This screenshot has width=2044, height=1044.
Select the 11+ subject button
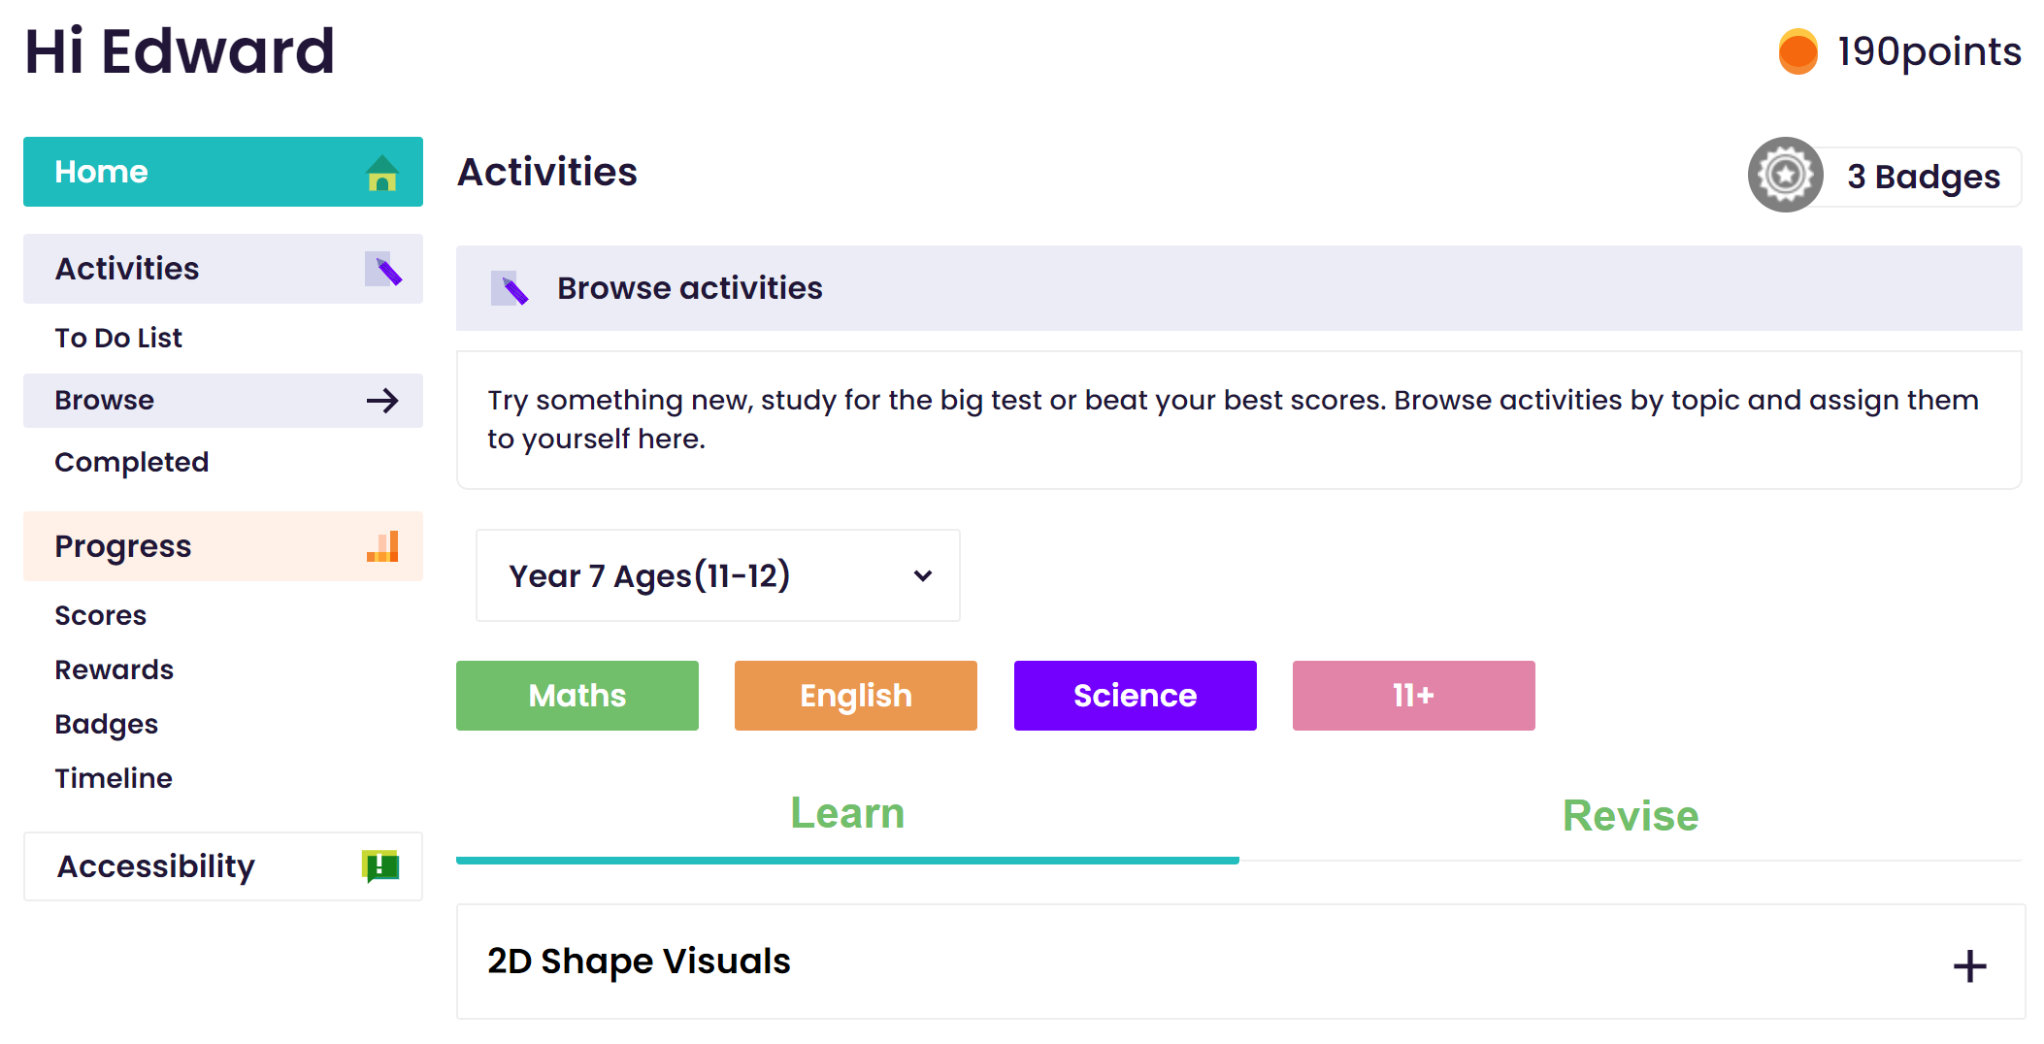pyautogui.click(x=1413, y=695)
